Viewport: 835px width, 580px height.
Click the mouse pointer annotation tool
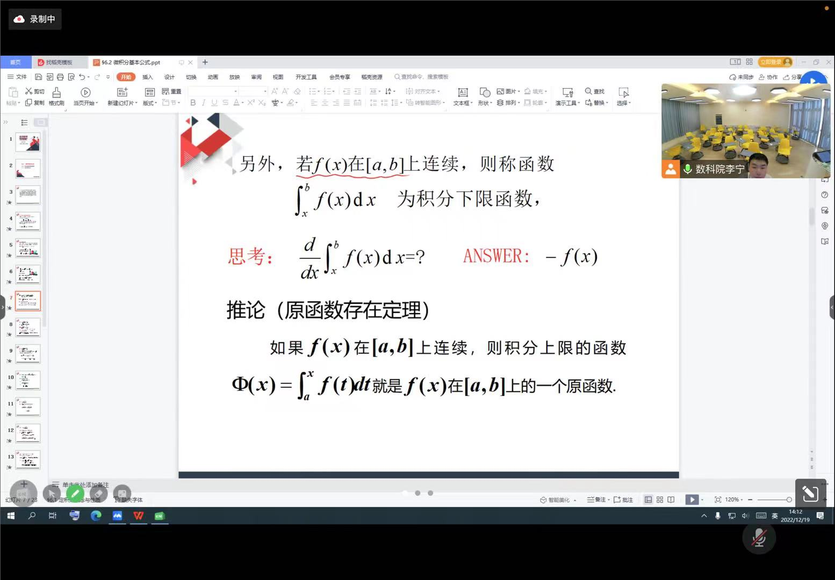point(52,493)
